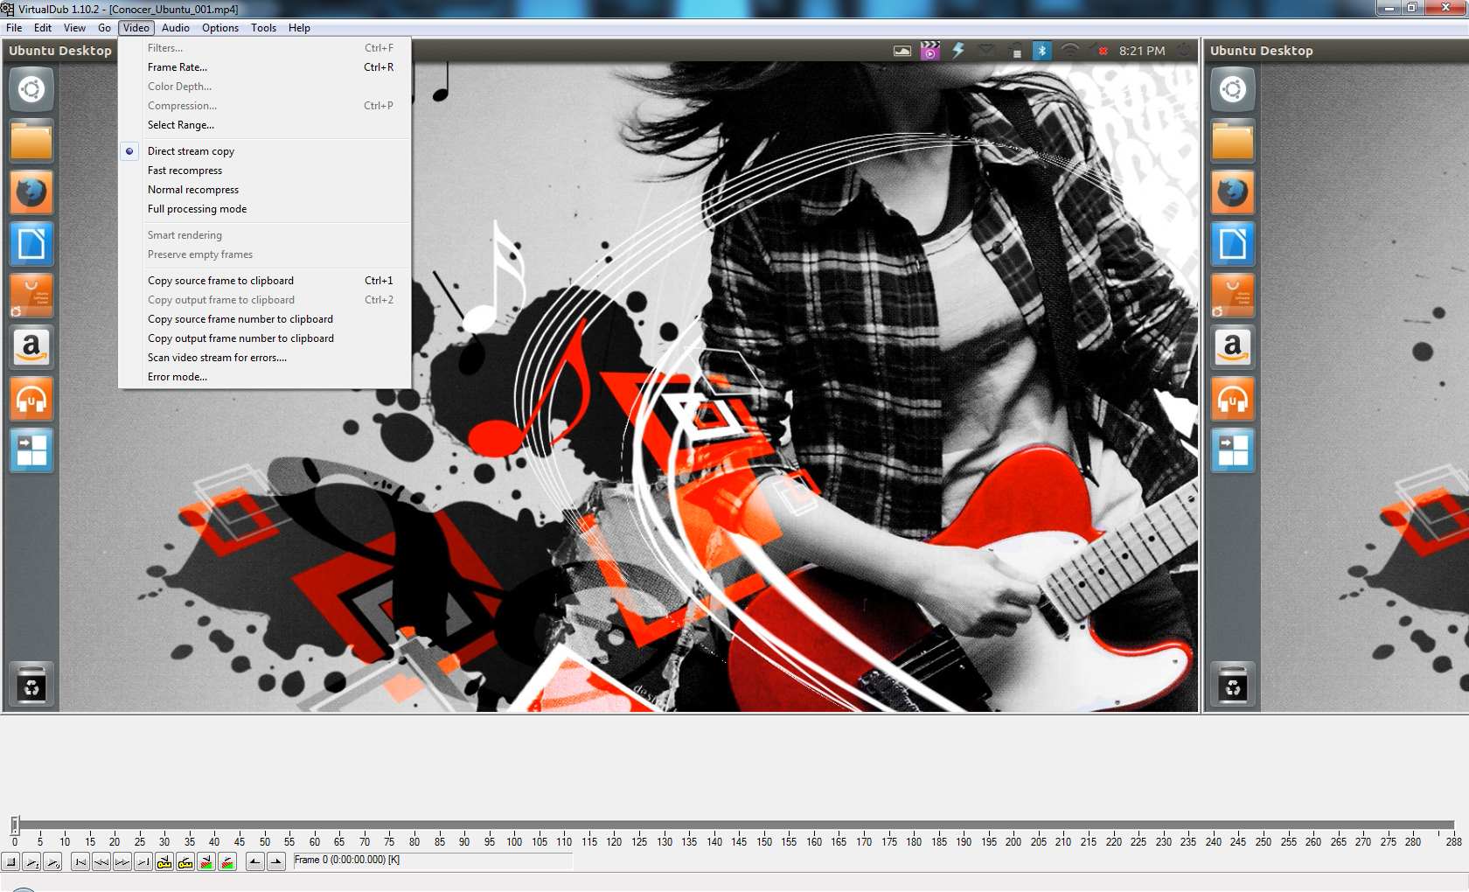The image size is (1469, 892).
Task: Click the frame position status field
Action: [x=433, y=861]
